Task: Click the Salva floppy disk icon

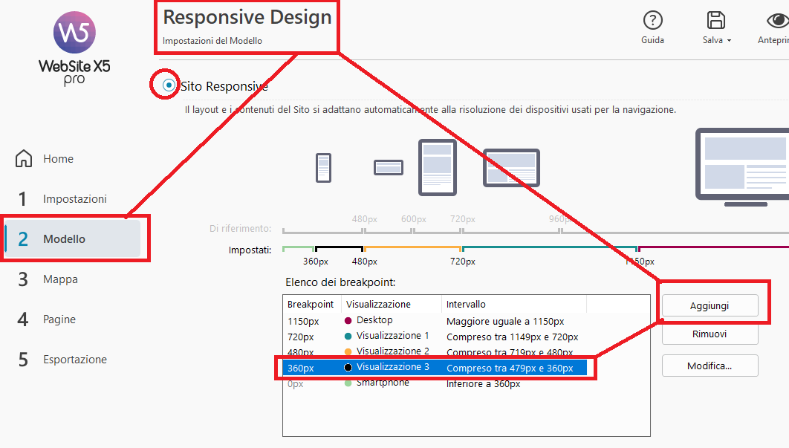Action: 716,21
